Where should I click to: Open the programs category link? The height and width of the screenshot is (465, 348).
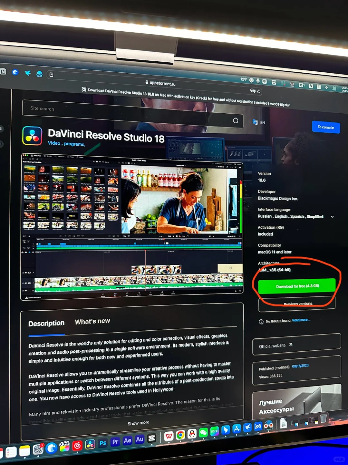(x=74, y=144)
